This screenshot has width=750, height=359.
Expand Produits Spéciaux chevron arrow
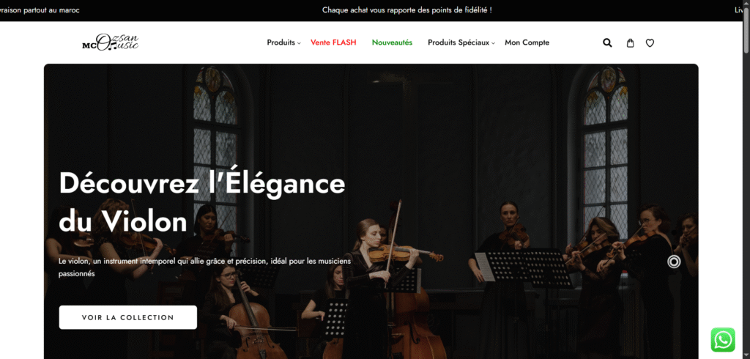coord(493,43)
